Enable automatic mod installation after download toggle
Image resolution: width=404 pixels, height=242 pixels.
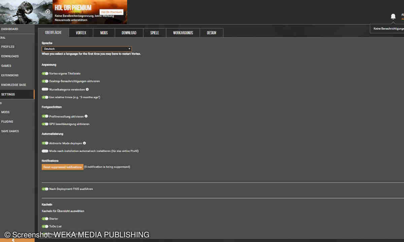(x=45, y=151)
